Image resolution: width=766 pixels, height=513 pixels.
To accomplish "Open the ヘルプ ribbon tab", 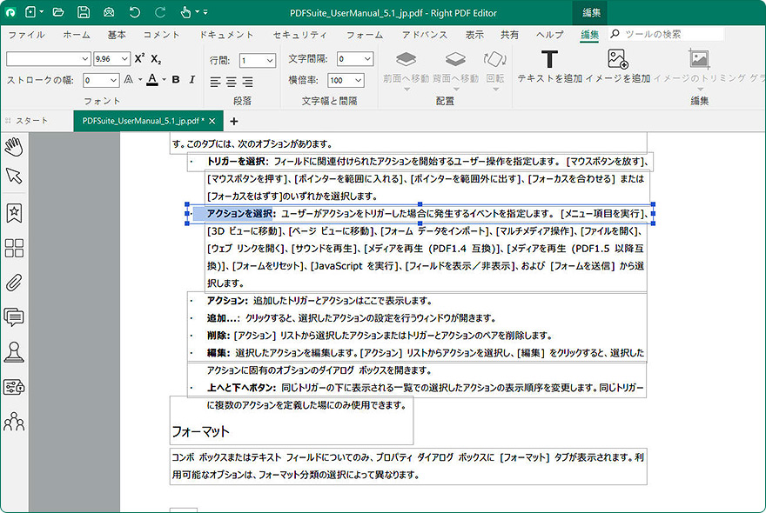I will pos(549,35).
